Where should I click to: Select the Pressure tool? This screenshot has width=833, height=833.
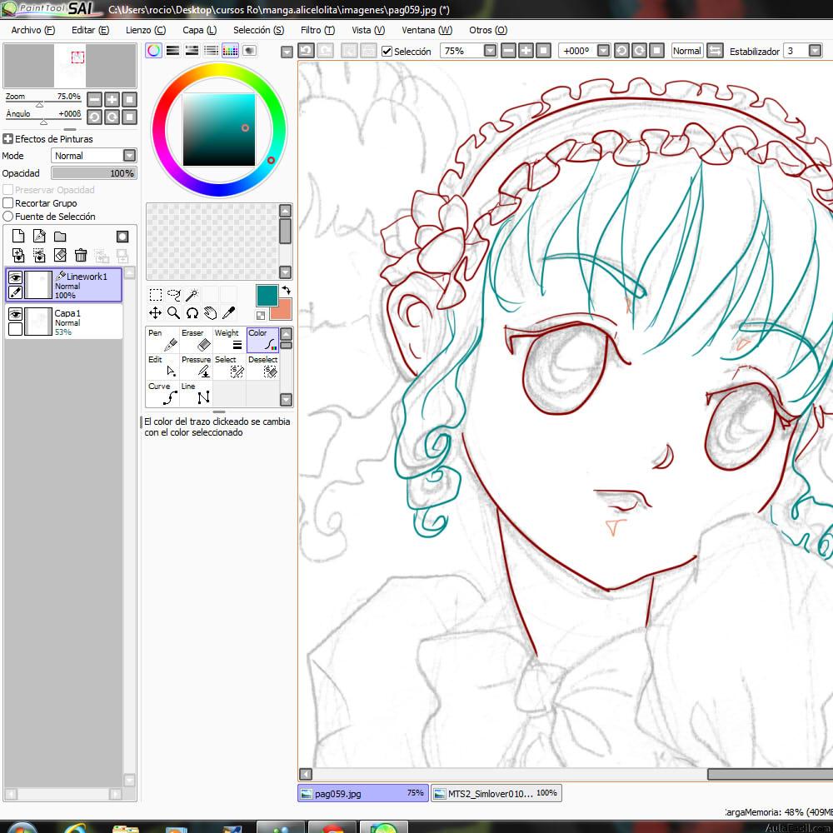[196, 367]
